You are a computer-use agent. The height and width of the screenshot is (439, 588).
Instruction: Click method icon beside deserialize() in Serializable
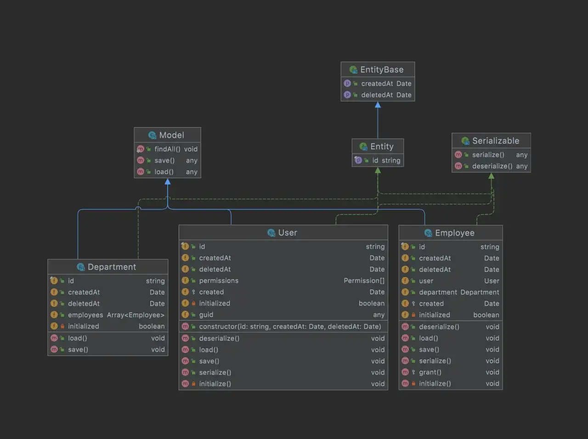pos(458,166)
